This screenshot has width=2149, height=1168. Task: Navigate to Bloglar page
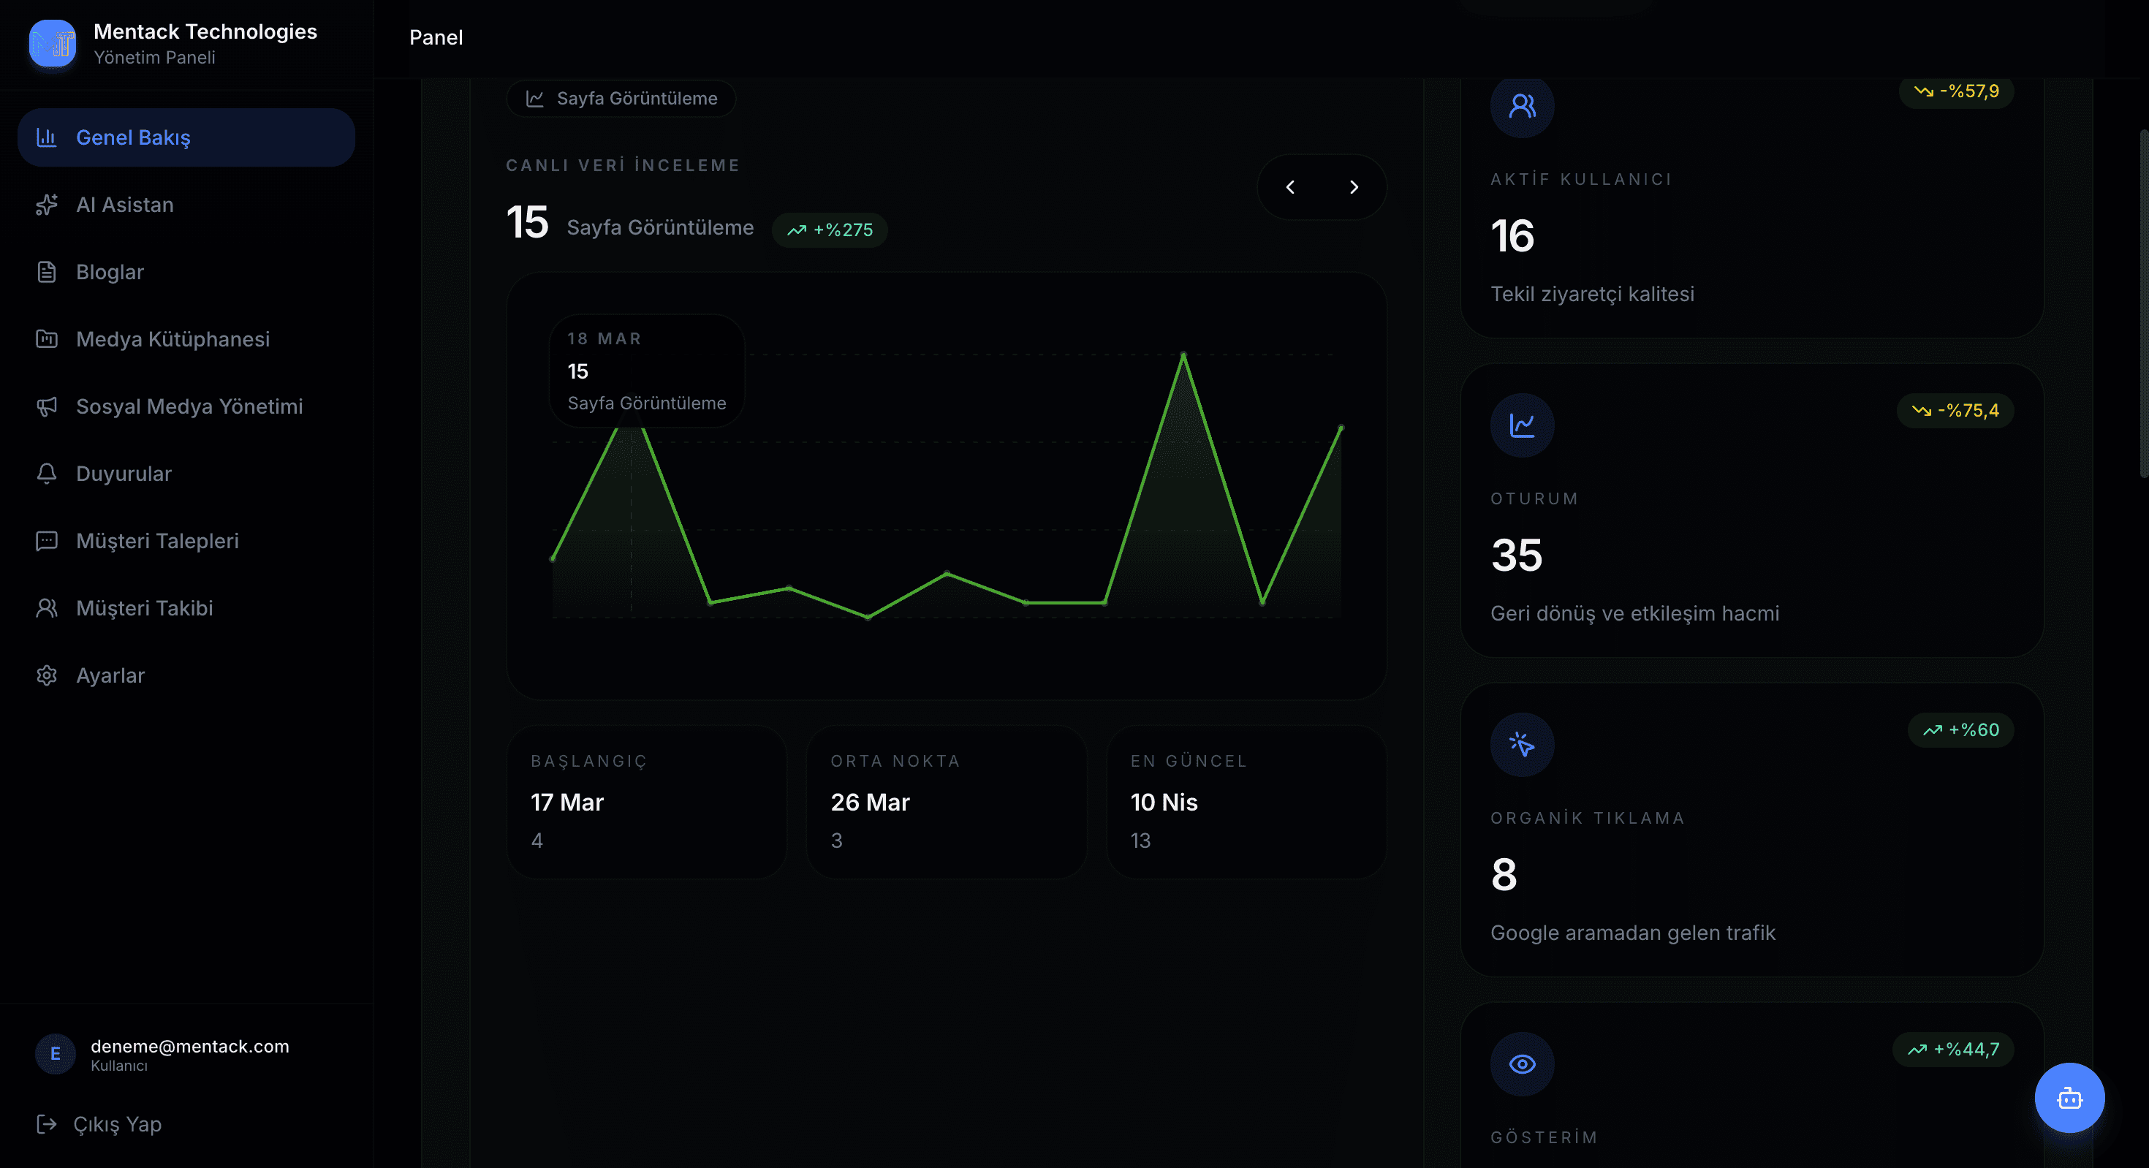[x=186, y=272]
